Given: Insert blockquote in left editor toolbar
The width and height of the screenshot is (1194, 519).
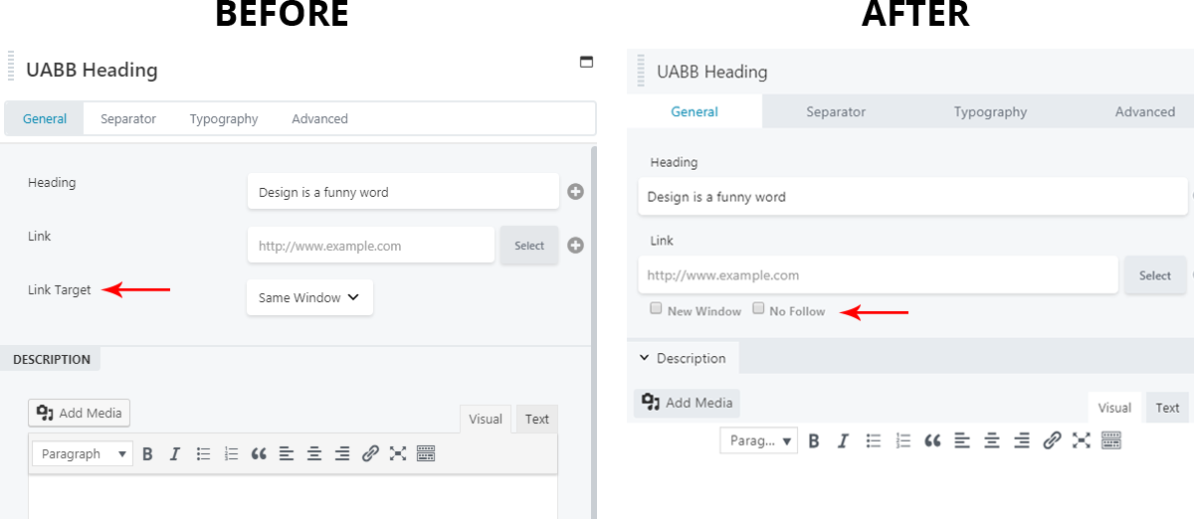Looking at the screenshot, I should 259,454.
